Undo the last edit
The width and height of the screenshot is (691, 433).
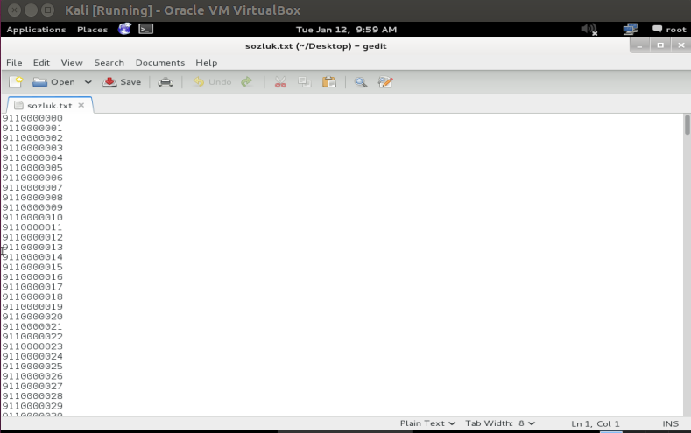(x=212, y=82)
